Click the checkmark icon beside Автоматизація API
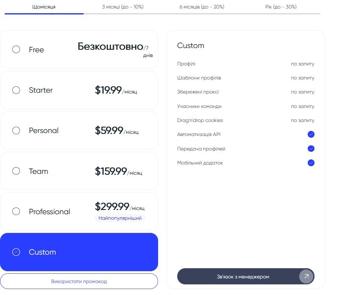 311,135
